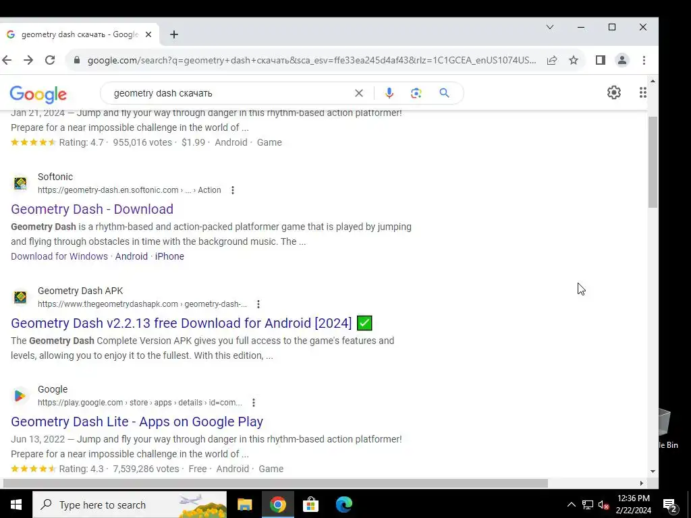The image size is (691, 518).
Task: Click the scroll down arrow
Action: point(653,471)
